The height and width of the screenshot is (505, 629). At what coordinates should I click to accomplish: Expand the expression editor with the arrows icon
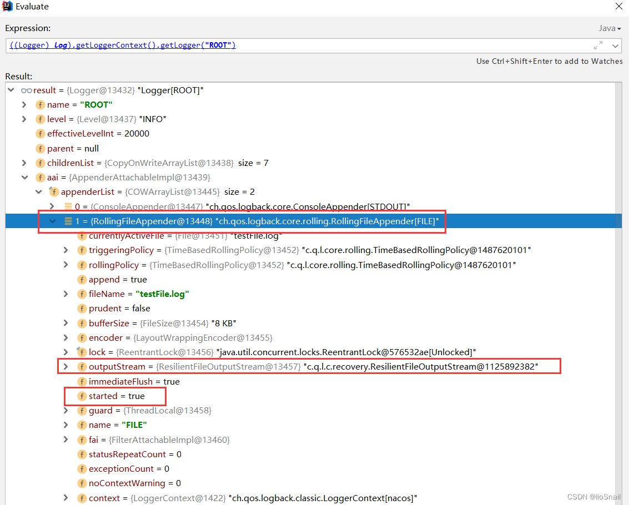598,46
